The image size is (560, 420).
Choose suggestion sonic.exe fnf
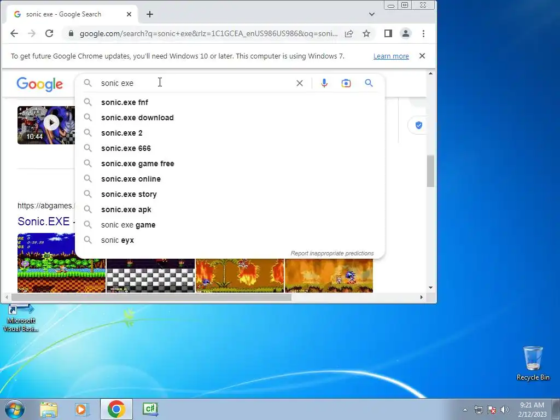[x=230, y=102]
